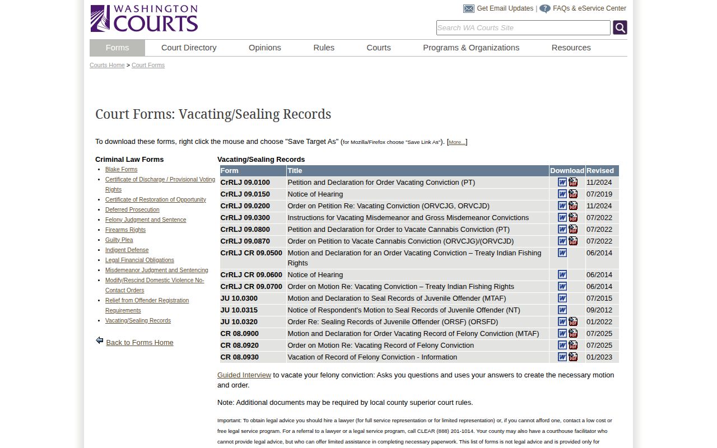Open Word version of CrRLJ 09.0150
The image size is (717, 448).
(562, 194)
